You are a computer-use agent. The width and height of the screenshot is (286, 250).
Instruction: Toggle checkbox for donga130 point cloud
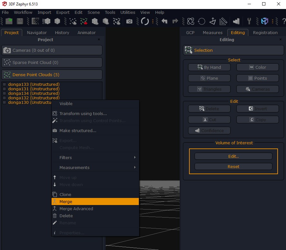[5, 103]
